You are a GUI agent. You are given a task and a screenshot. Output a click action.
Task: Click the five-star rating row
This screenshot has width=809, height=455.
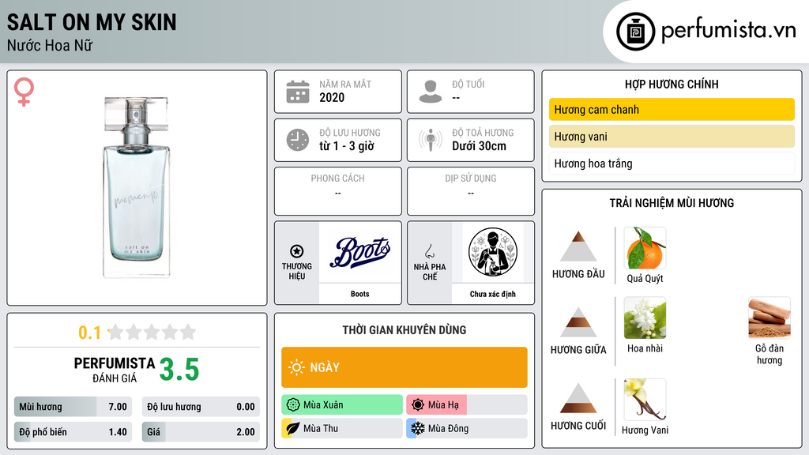[x=152, y=332]
